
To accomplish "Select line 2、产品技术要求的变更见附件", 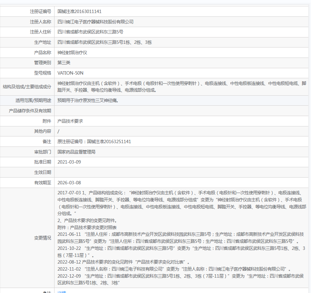I will (88, 221).
